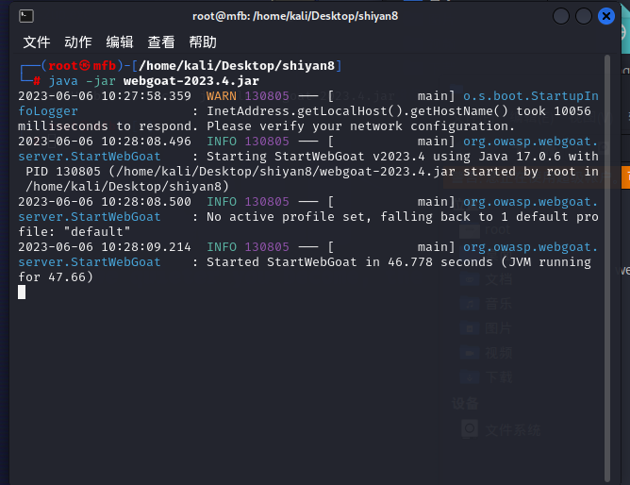Click the first round title bar button
The height and width of the screenshot is (485, 630).
point(561,16)
